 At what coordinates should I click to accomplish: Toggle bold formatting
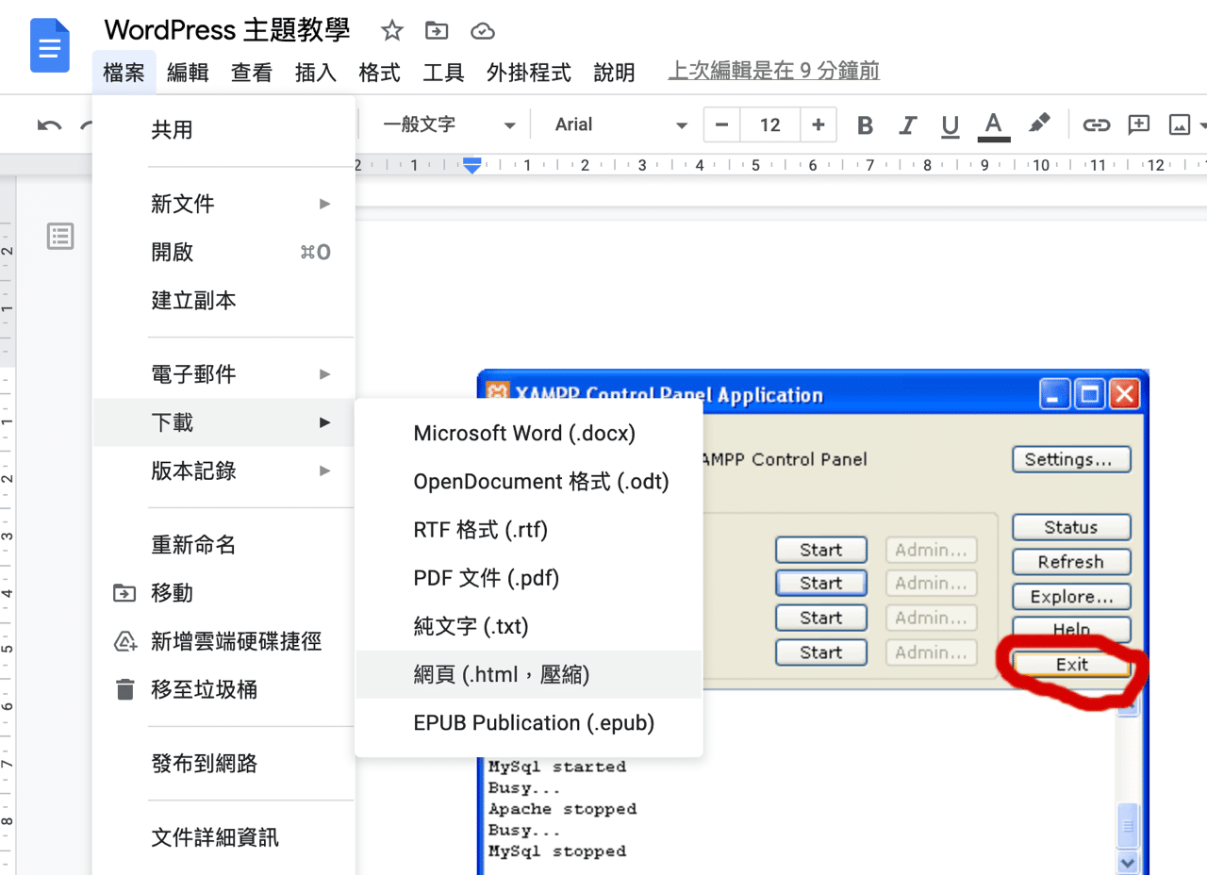click(865, 124)
